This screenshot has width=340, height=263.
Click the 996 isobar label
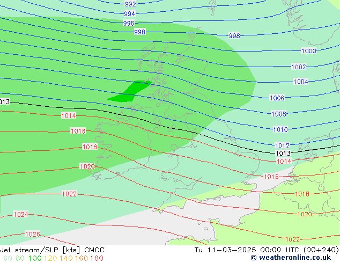point(129,23)
